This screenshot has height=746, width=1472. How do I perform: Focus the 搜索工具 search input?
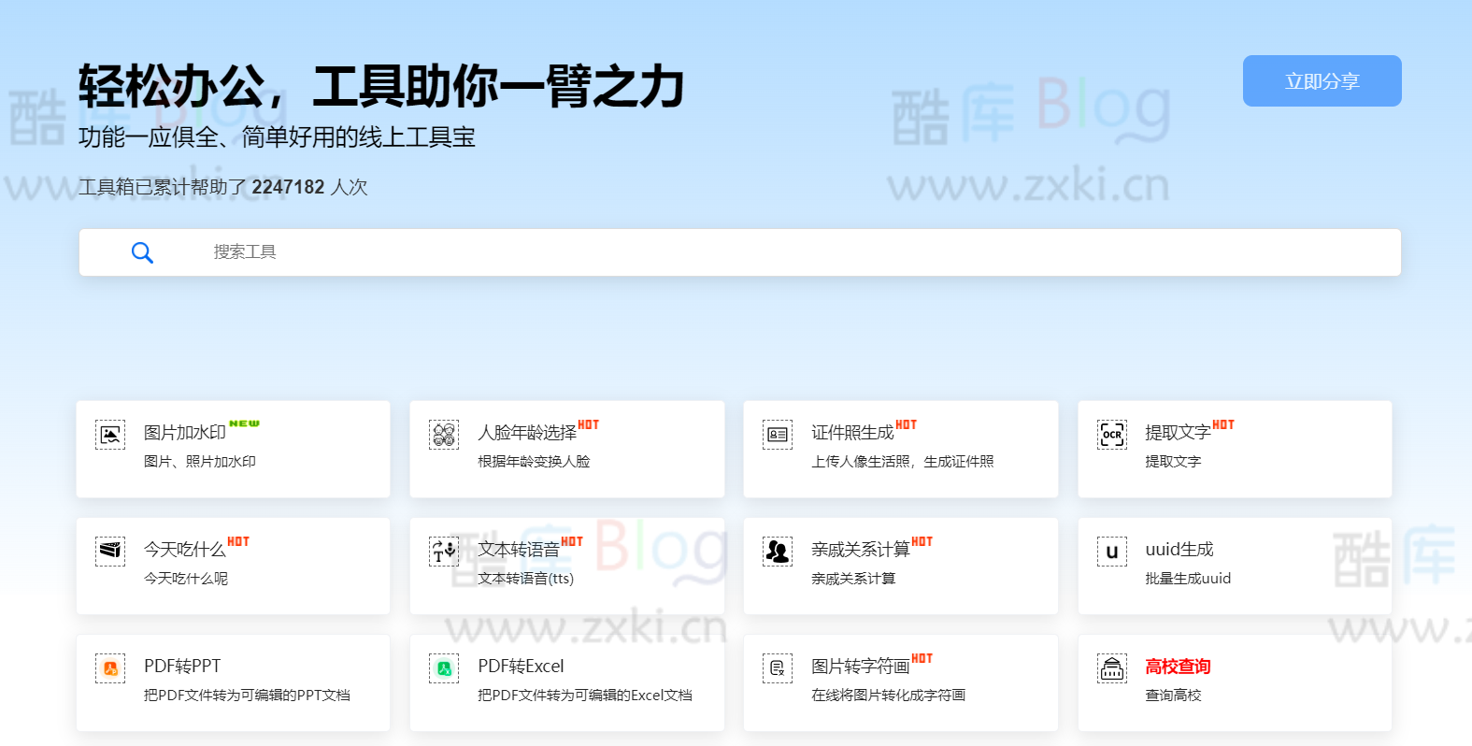pyautogui.click(x=739, y=252)
